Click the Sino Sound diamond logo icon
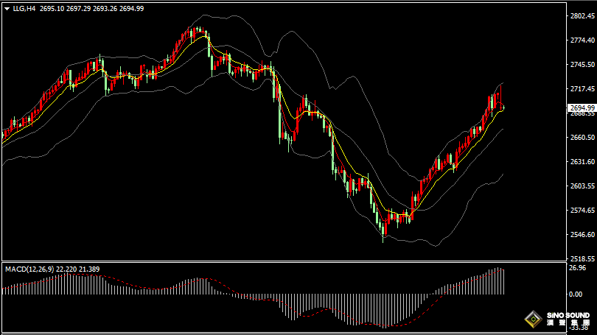Image resolution: width=597 pixels, height=335 pixels. pyautogui.click(x=534, y=320)
